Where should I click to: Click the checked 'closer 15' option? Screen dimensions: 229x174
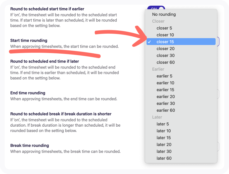[165, 42]
